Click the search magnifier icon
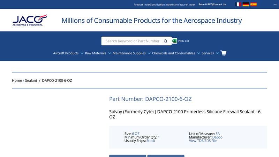Viewport: 279px width, 157px height. (x=165, y=41)
